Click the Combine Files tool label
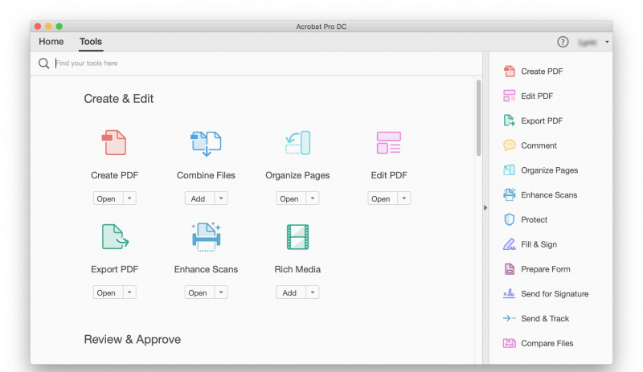643x372 pixels. point(206,175)
